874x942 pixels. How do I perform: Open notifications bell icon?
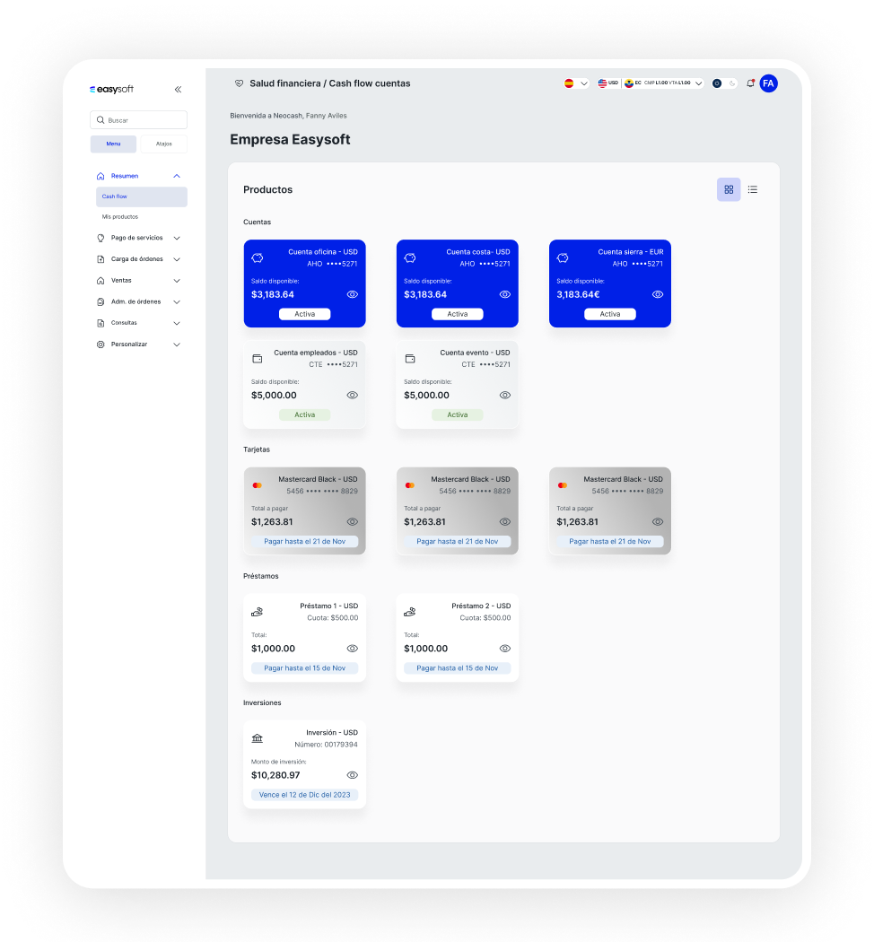750,83
